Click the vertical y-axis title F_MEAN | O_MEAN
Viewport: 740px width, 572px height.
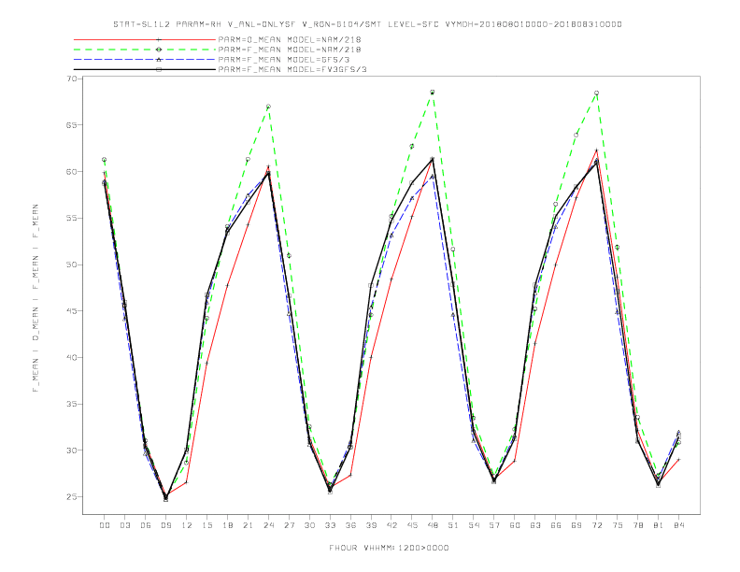point(36,298)
